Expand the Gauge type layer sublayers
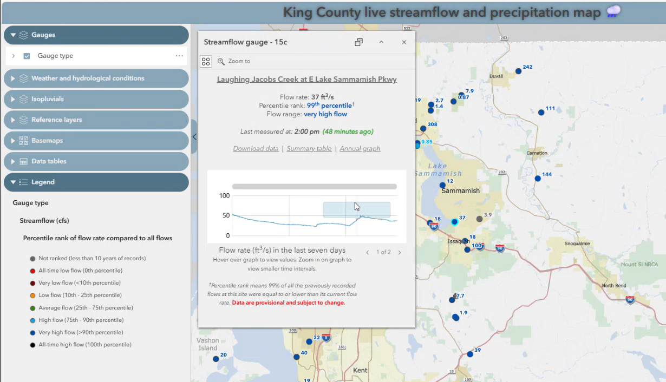This screenshot has width=666, height=382. point(14,55)
